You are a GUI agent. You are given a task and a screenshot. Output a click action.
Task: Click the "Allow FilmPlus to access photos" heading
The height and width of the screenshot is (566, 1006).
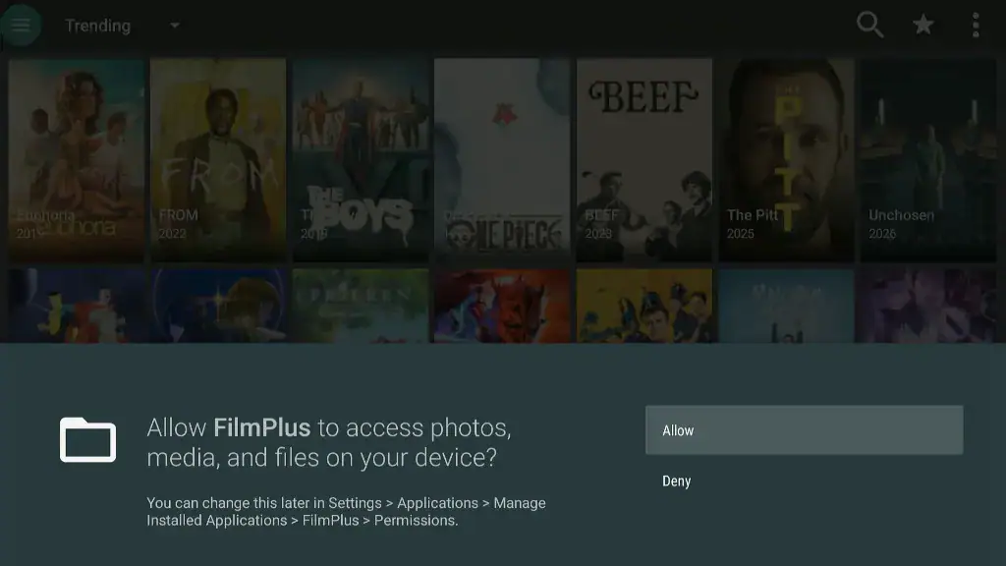point(329,443)
